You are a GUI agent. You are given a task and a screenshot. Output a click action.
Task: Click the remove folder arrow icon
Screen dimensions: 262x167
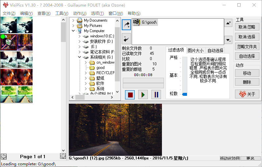pyautogui.click(x=126, y=39)
